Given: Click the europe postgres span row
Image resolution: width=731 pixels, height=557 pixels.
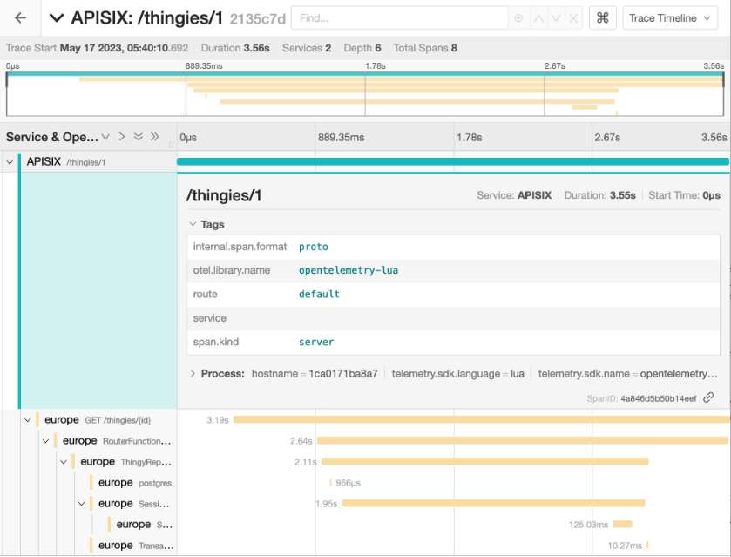Looking at the screenshot, I should (x=131, y=483).
